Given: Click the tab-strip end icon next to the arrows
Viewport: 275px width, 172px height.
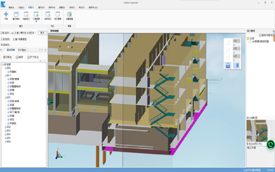Looking at the screenshot, I should coord(45,50).
